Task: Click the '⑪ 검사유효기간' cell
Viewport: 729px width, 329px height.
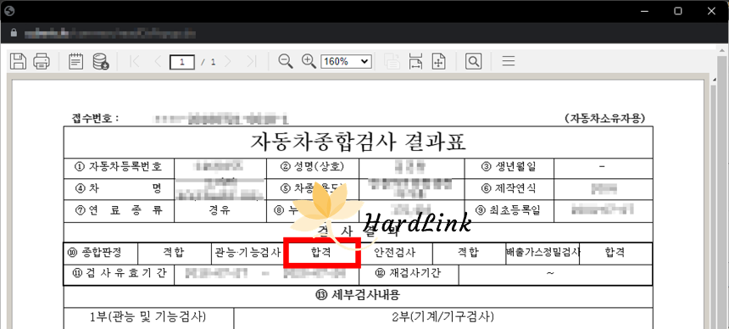Action: [x=119, y=274]
